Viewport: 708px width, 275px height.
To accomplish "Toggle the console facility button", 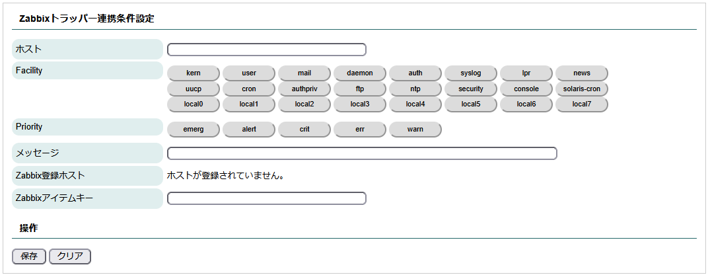I will (x=526, y=89).
